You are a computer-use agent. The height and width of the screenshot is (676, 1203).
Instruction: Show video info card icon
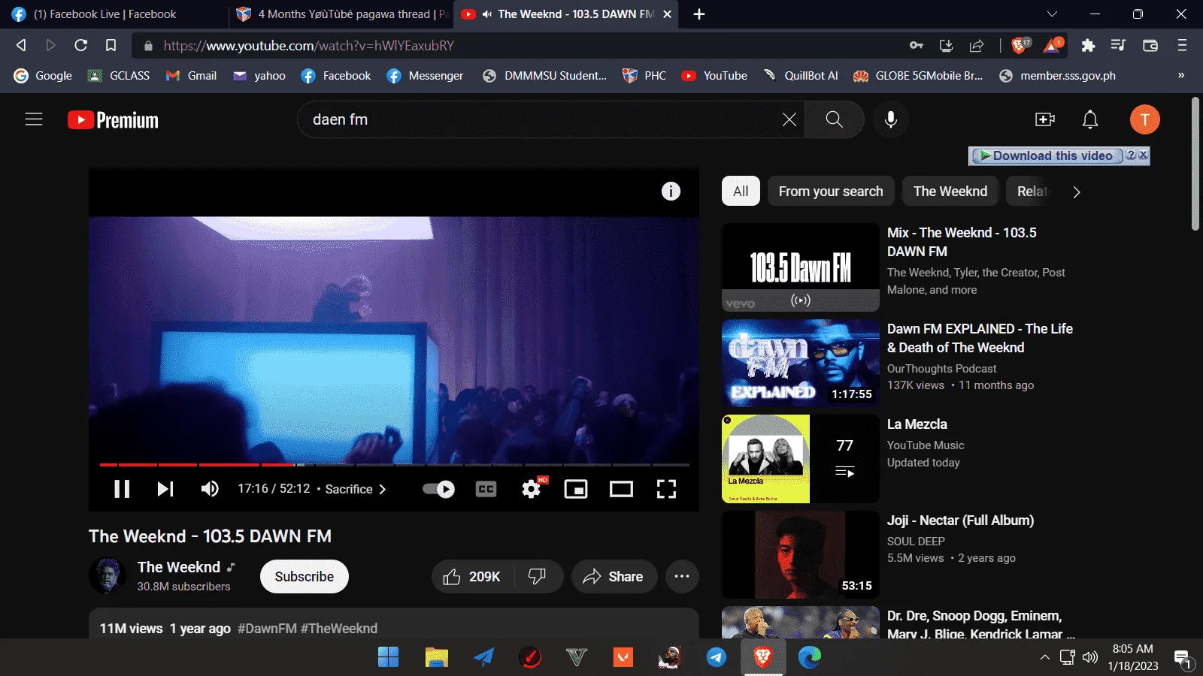pyautogui.click(x=671, y=192)
